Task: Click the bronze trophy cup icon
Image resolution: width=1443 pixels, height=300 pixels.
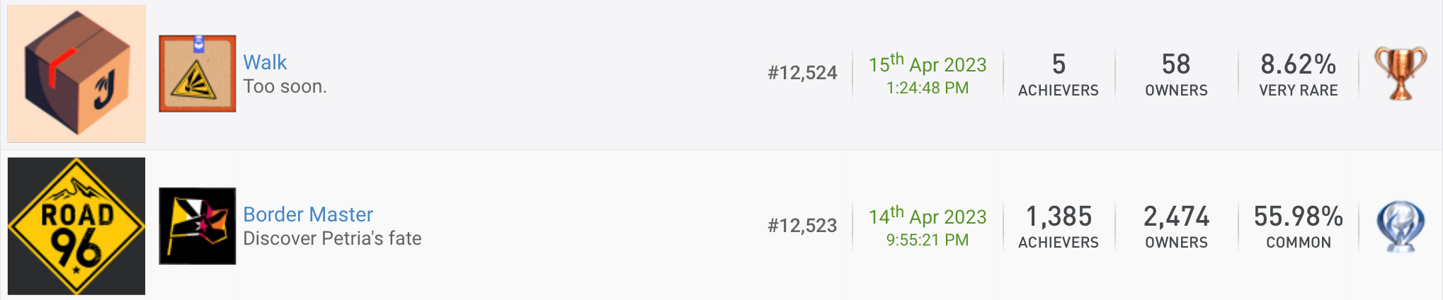Action: [1401, 74]
